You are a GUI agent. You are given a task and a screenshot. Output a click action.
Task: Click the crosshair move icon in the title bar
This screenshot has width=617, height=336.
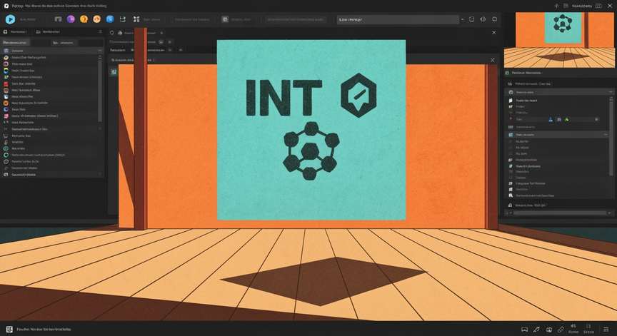click(556, 6)
